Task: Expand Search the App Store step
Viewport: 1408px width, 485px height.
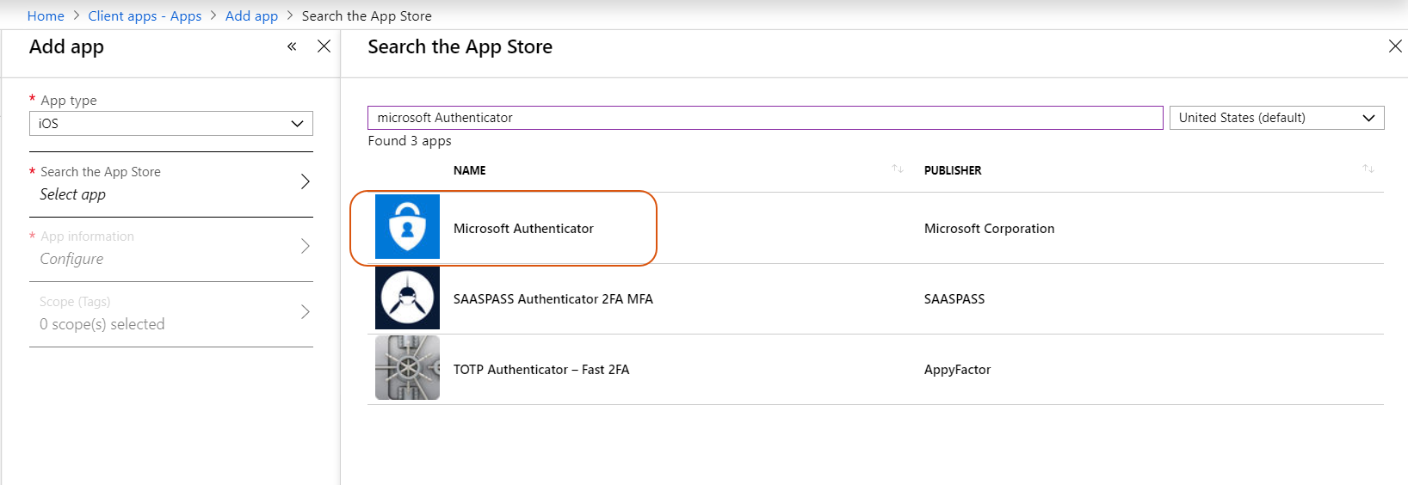Action: 171,184
